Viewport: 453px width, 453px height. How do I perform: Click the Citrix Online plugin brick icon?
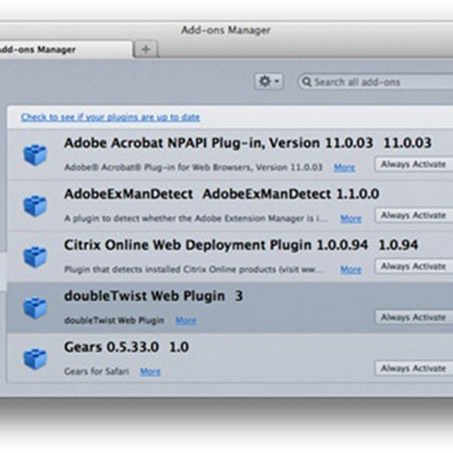35,257
